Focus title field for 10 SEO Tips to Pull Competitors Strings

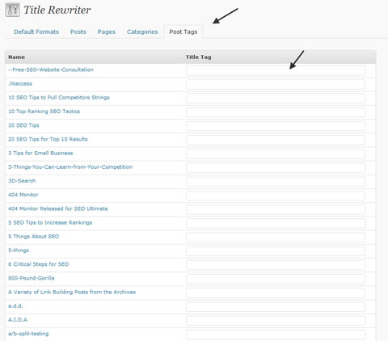pos(276,99)
